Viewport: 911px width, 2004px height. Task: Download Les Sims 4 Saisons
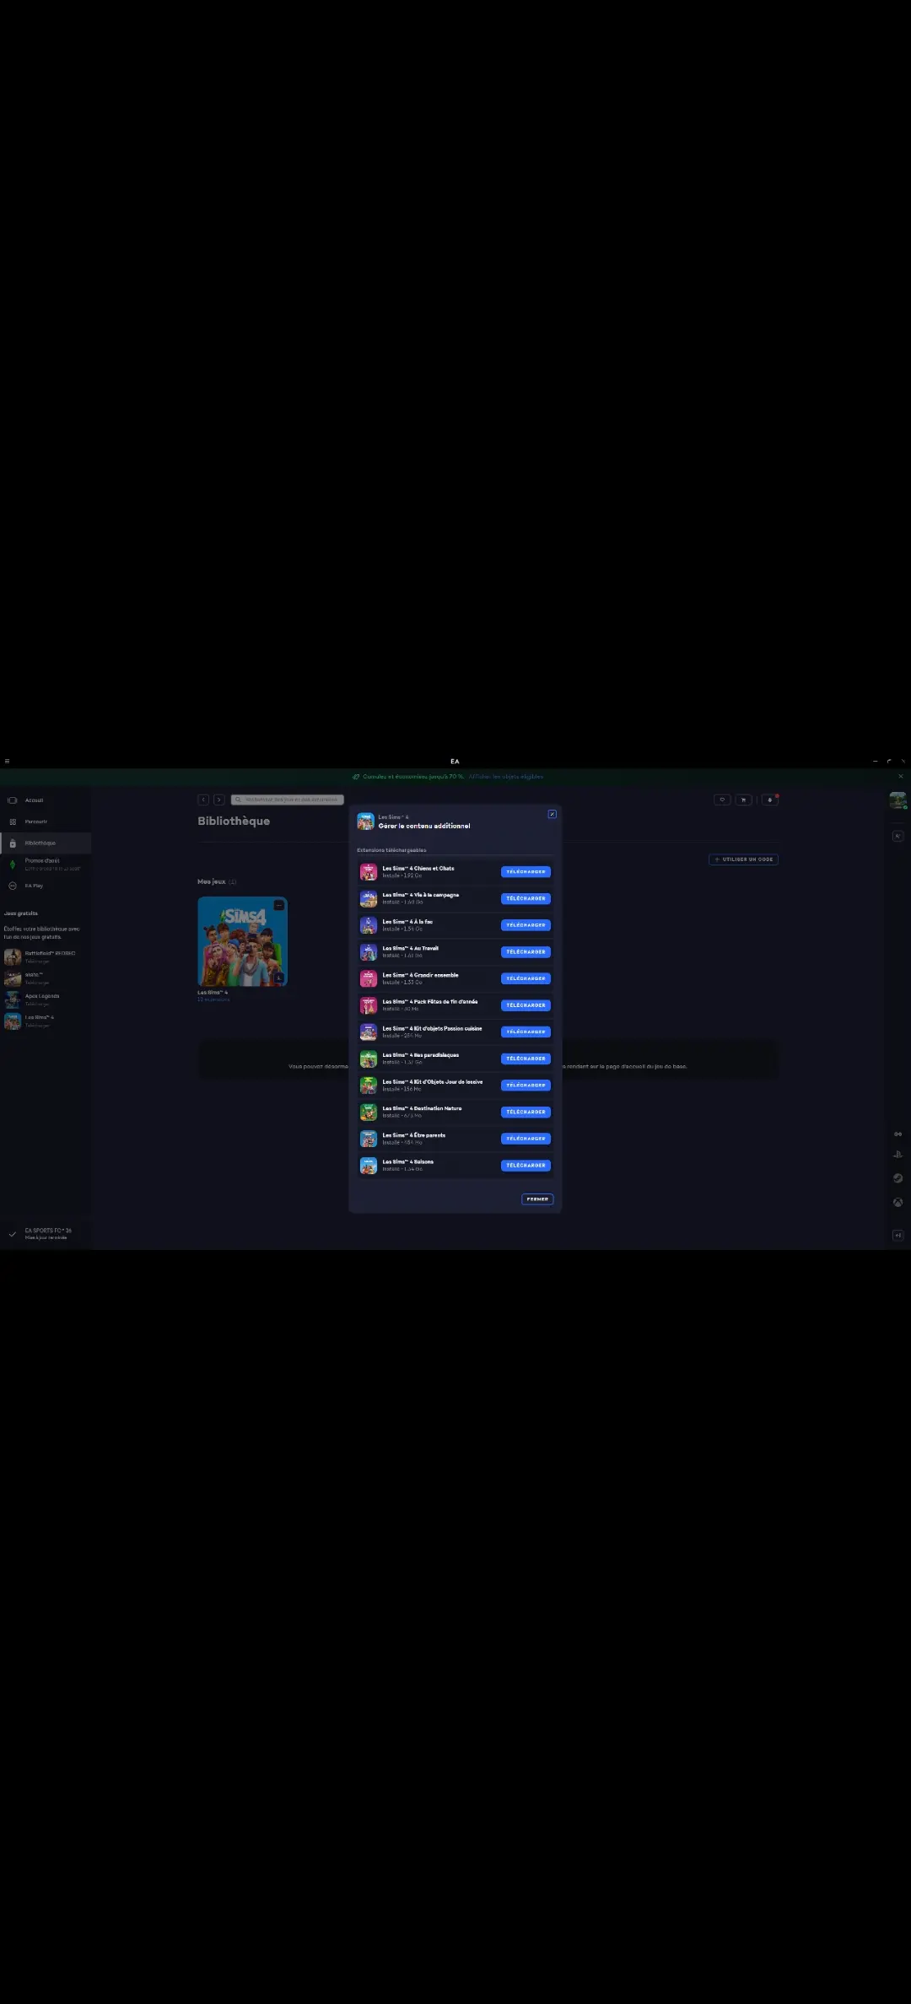click(x=526, y=1166)
